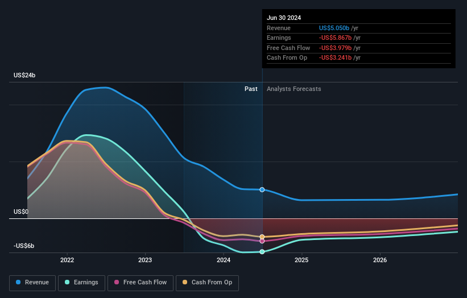467x298 pixels.
Task: Click the Revenue row label in tooltip
Action: [x=279, y=28]
